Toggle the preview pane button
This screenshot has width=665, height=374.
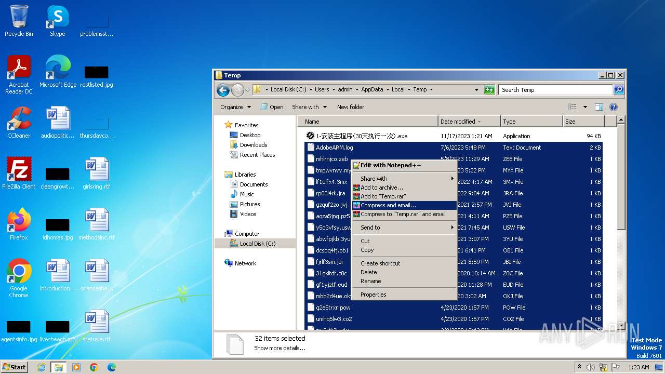coord(598,107)
